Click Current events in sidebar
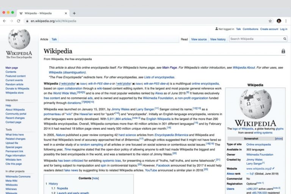This screenshot has height=194, width=291. pos(14,80)
